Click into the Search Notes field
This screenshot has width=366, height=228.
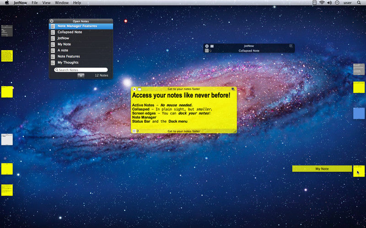(81, 70)
